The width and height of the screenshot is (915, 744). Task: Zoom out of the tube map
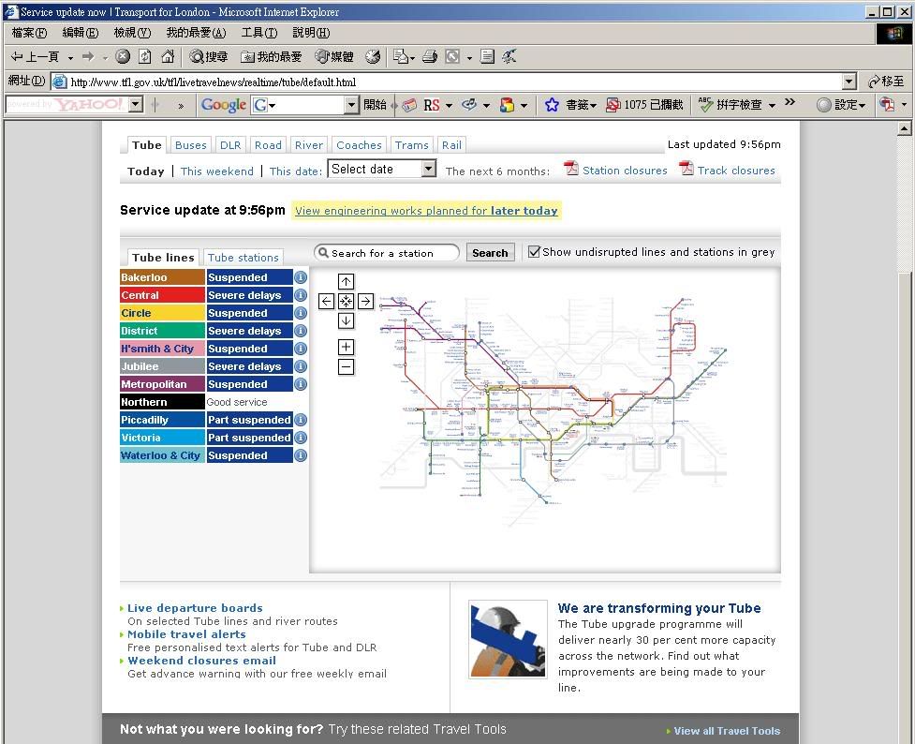346,366
